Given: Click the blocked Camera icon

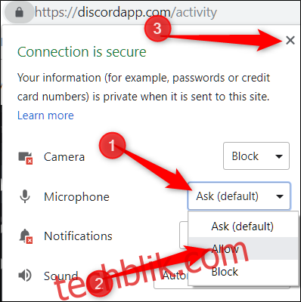Looking at the screenshot, I should pos(26,158).
